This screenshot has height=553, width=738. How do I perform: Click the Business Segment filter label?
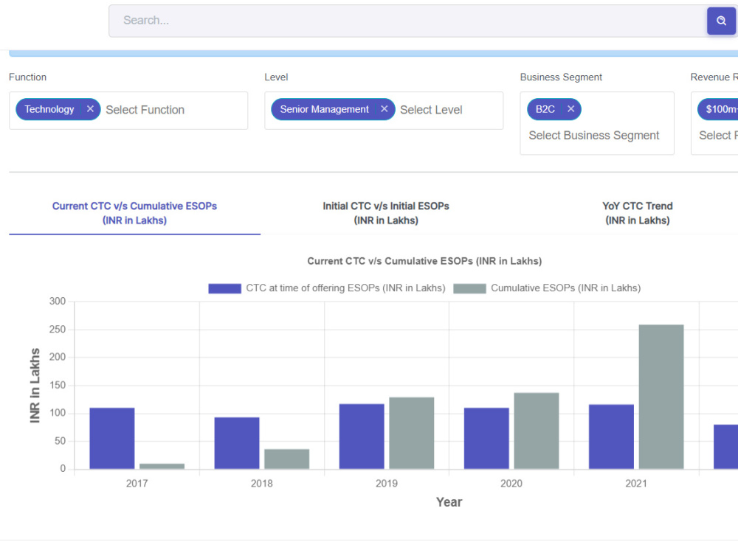(561, 77)
